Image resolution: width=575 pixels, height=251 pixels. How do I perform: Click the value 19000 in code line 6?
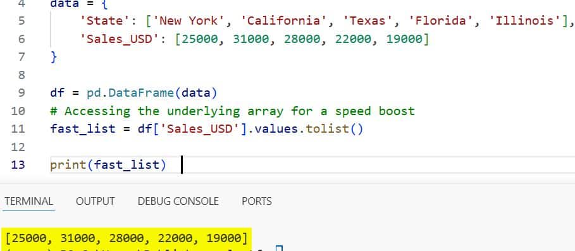pyautogui.click(x=404, y=39)
